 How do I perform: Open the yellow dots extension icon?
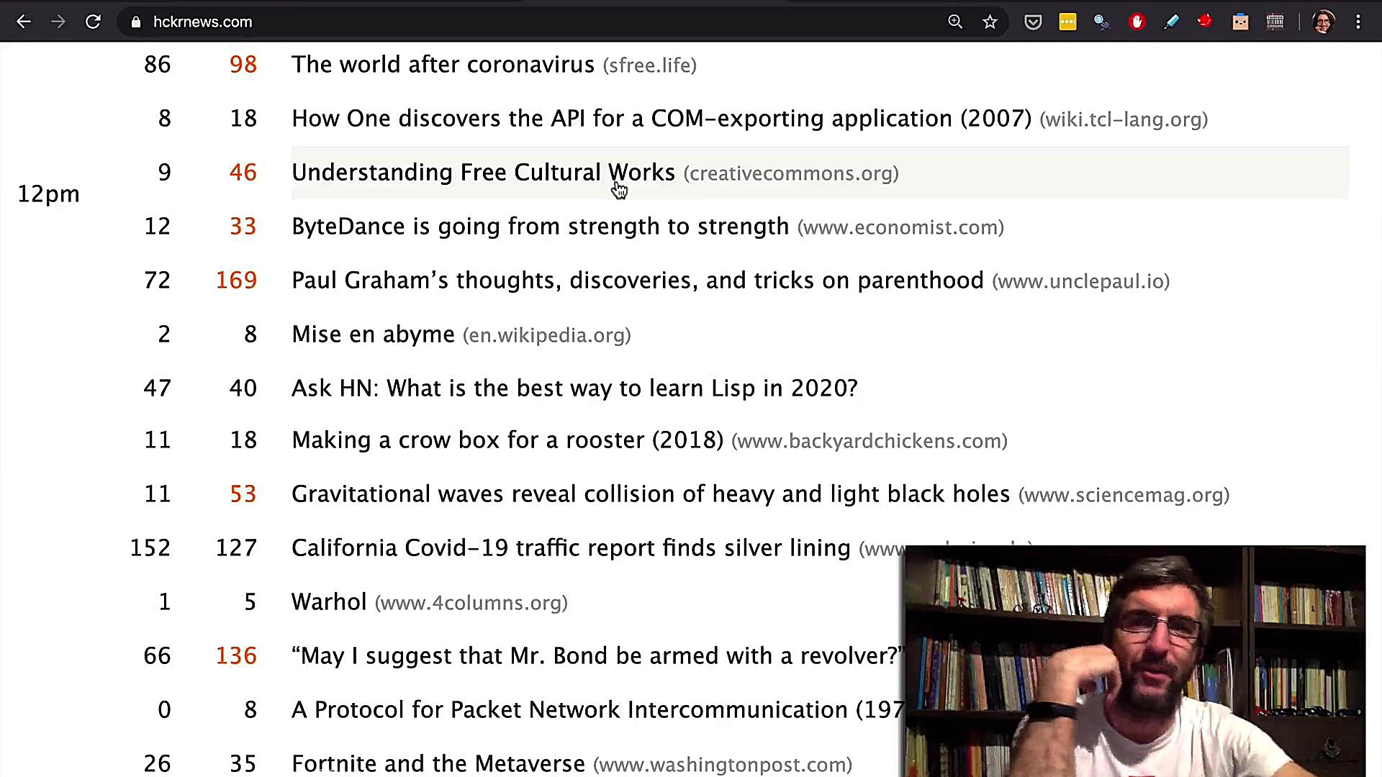(x=1067, y=22)
